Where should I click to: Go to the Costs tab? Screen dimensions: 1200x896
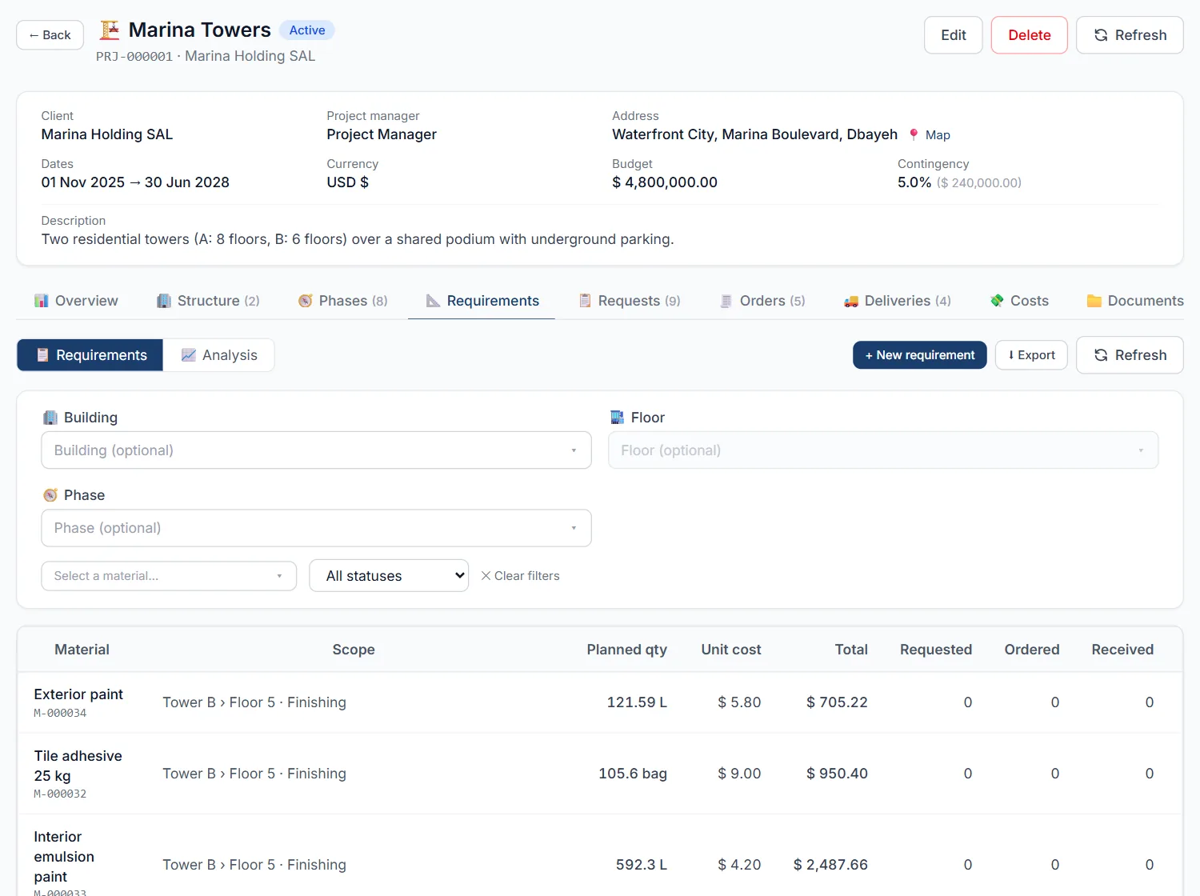[x=1019, y=301]
